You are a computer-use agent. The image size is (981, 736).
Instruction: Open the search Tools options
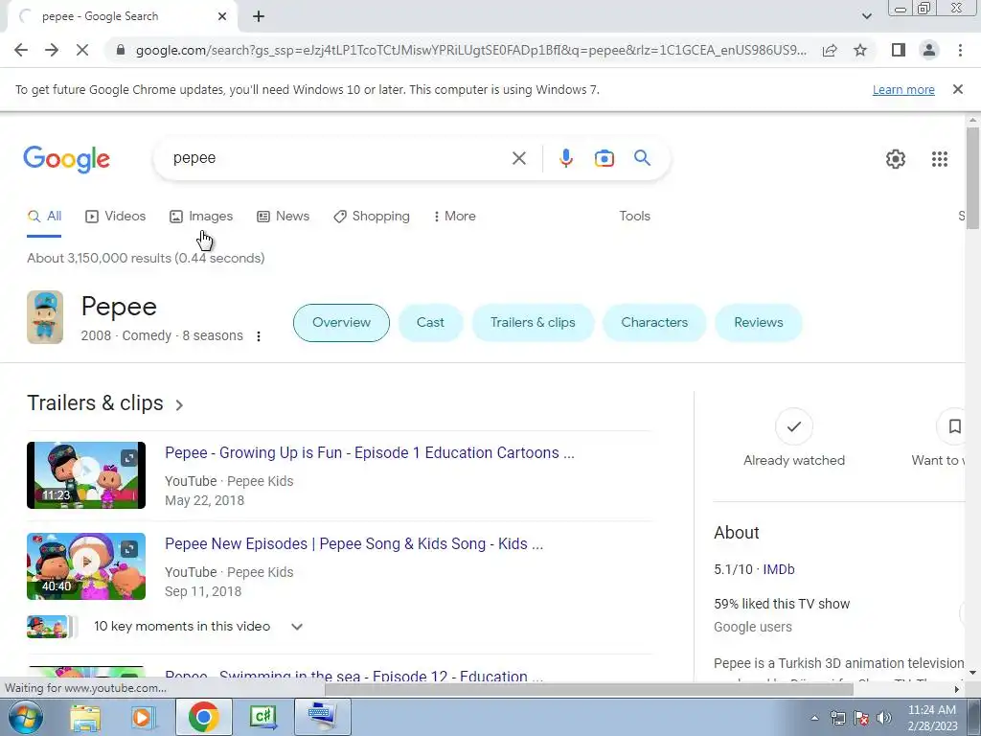(x=634, y=216)
